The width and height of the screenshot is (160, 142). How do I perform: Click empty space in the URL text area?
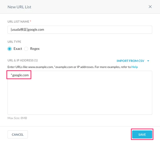[80, 98]
